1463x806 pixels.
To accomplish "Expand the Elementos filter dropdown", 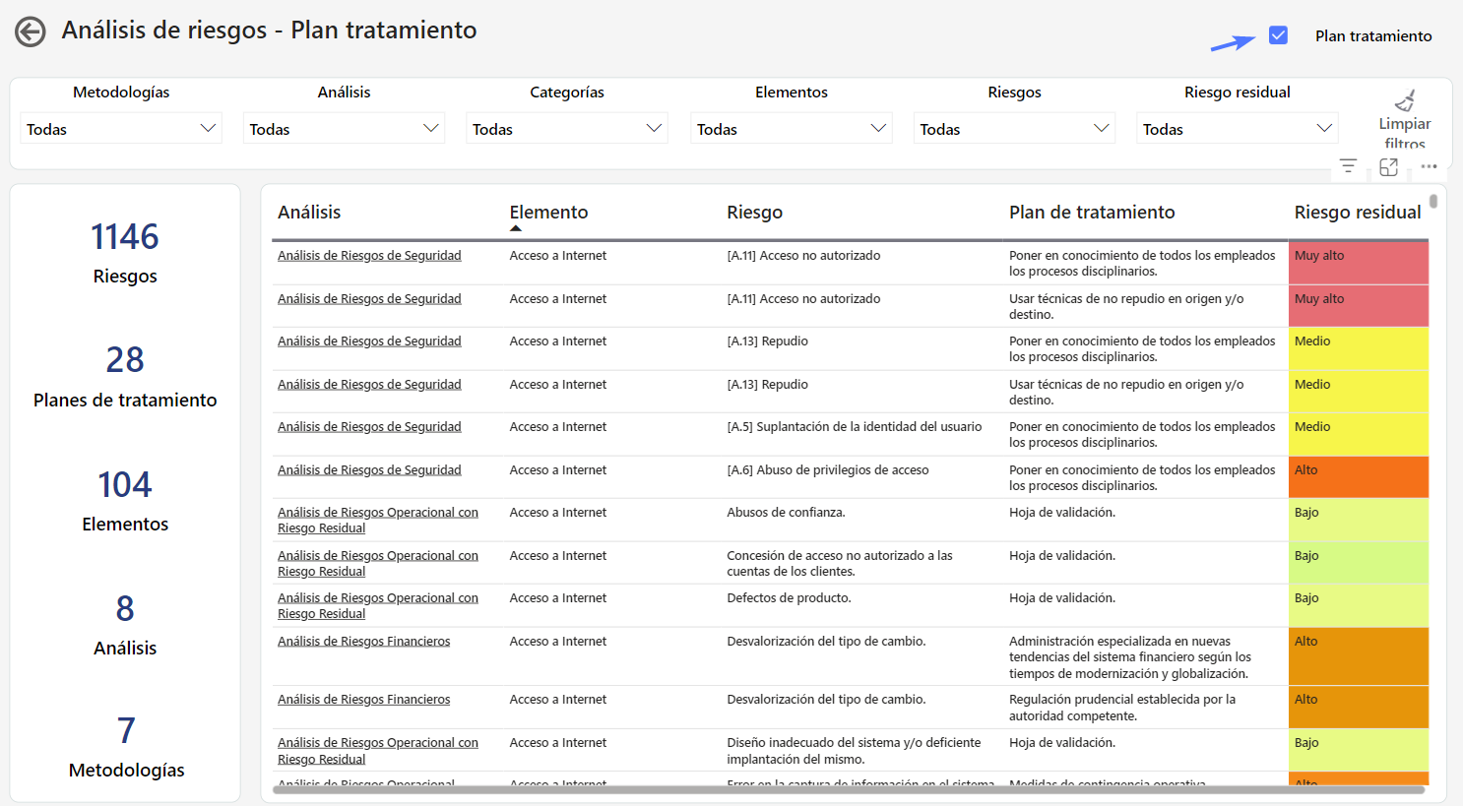I will point(791,129).
